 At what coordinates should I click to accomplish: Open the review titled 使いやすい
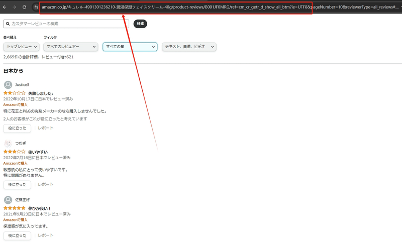pyautogui.click(x=38, y=152)
